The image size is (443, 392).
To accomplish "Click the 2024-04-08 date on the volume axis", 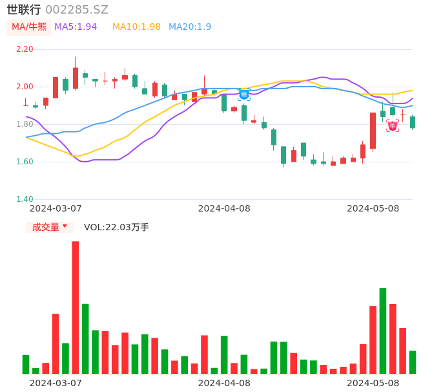I will point(224,383).
